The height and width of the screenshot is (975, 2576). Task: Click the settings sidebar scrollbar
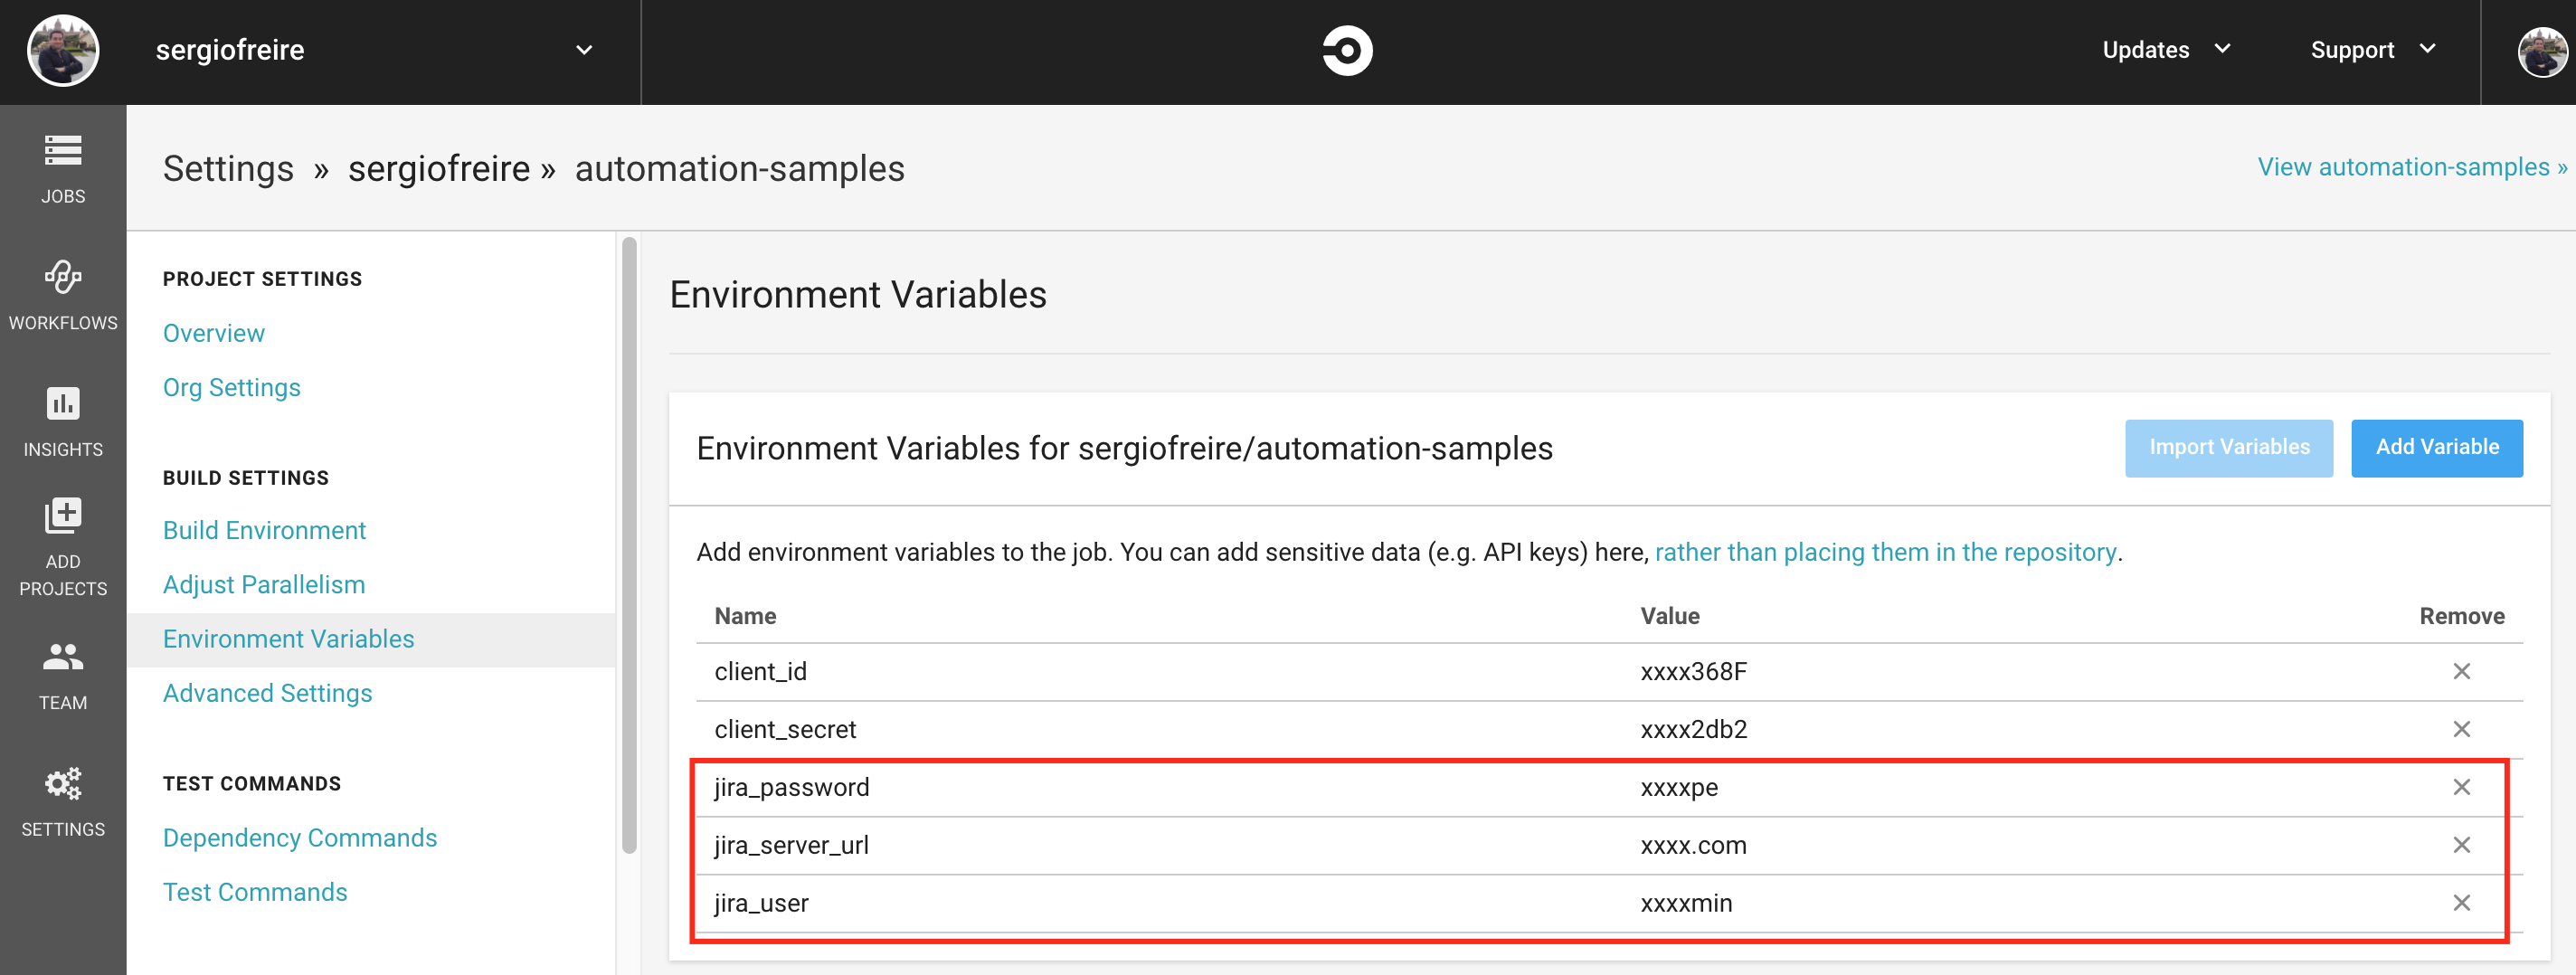pyautogui.click(x=629, y=545)
